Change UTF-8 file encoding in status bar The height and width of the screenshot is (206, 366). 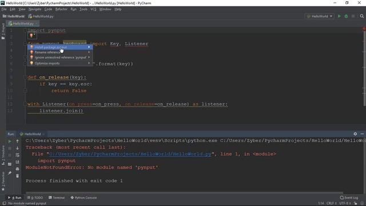tap(345, 204)
